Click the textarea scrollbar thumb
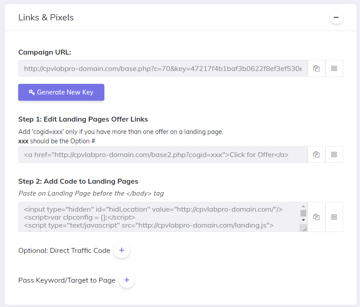This screenshot has width=360, height=307. coord(303,213)
